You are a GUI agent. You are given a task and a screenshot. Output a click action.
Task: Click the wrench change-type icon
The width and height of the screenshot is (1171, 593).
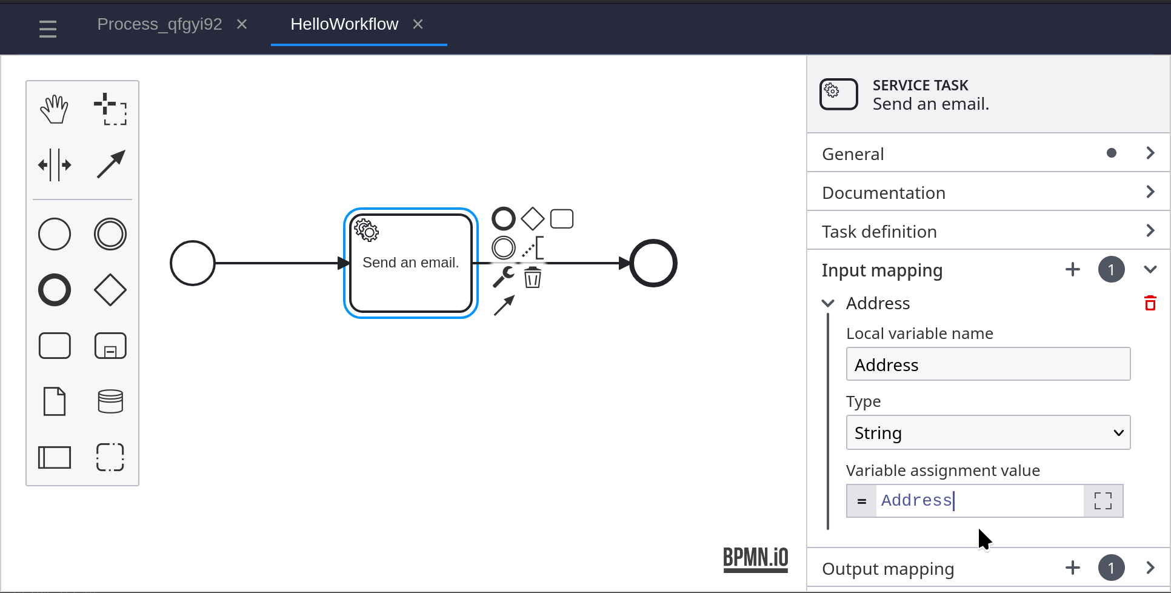tap(503, 277)
